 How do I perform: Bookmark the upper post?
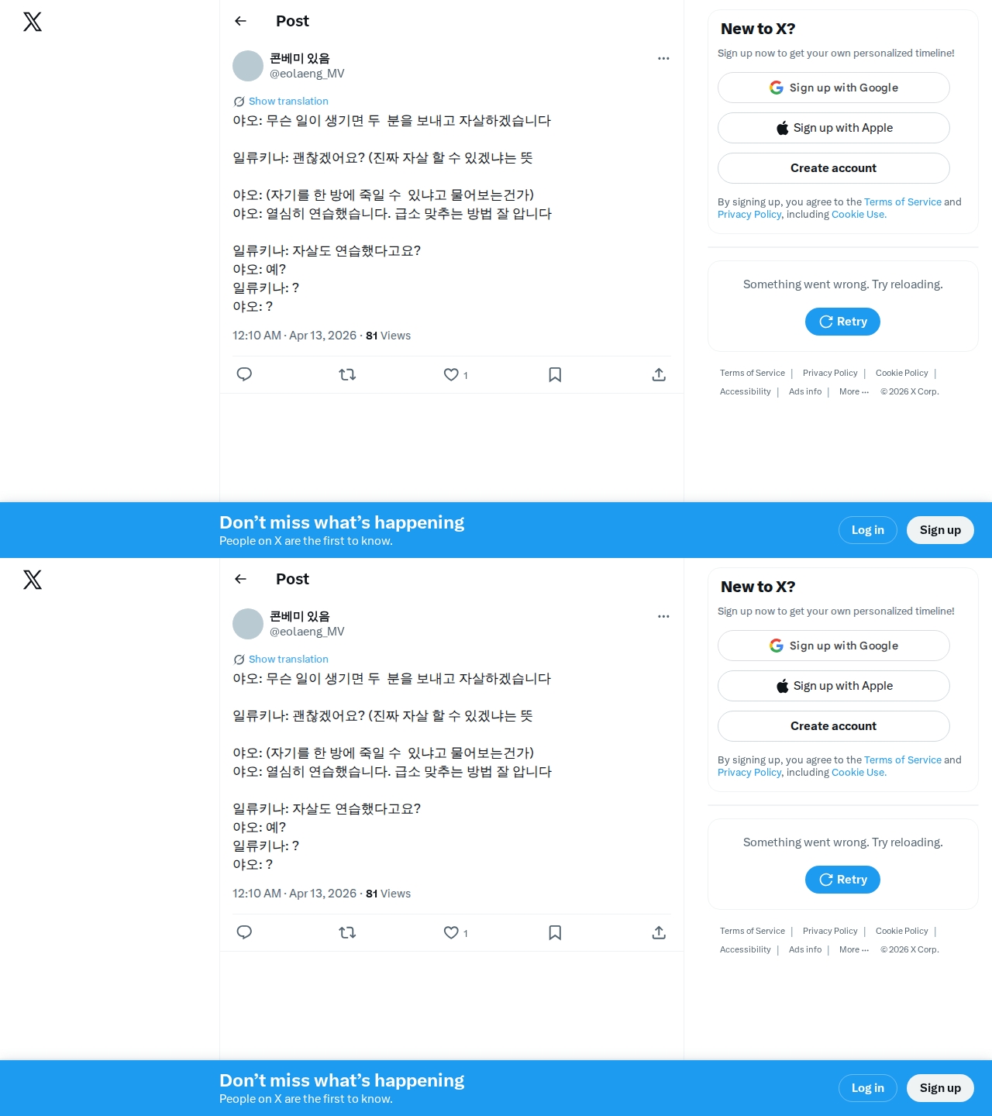(x=555, y=374)
